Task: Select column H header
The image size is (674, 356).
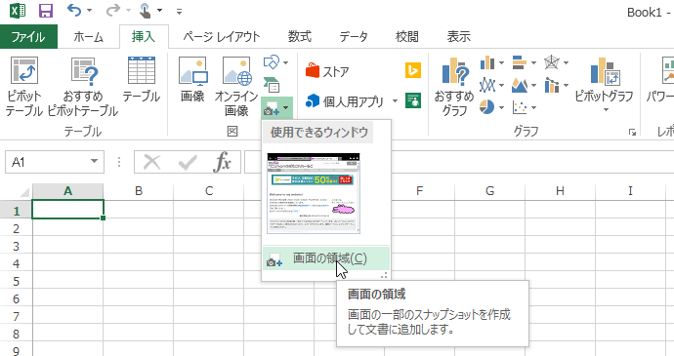Action: [560, 191]
